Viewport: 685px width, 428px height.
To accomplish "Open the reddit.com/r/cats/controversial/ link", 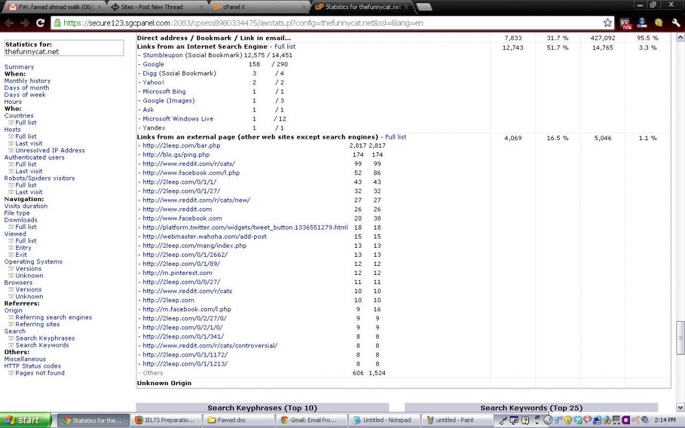I will [x=210, y=346].
